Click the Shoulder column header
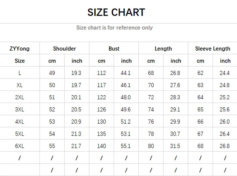 pos(64,49)
